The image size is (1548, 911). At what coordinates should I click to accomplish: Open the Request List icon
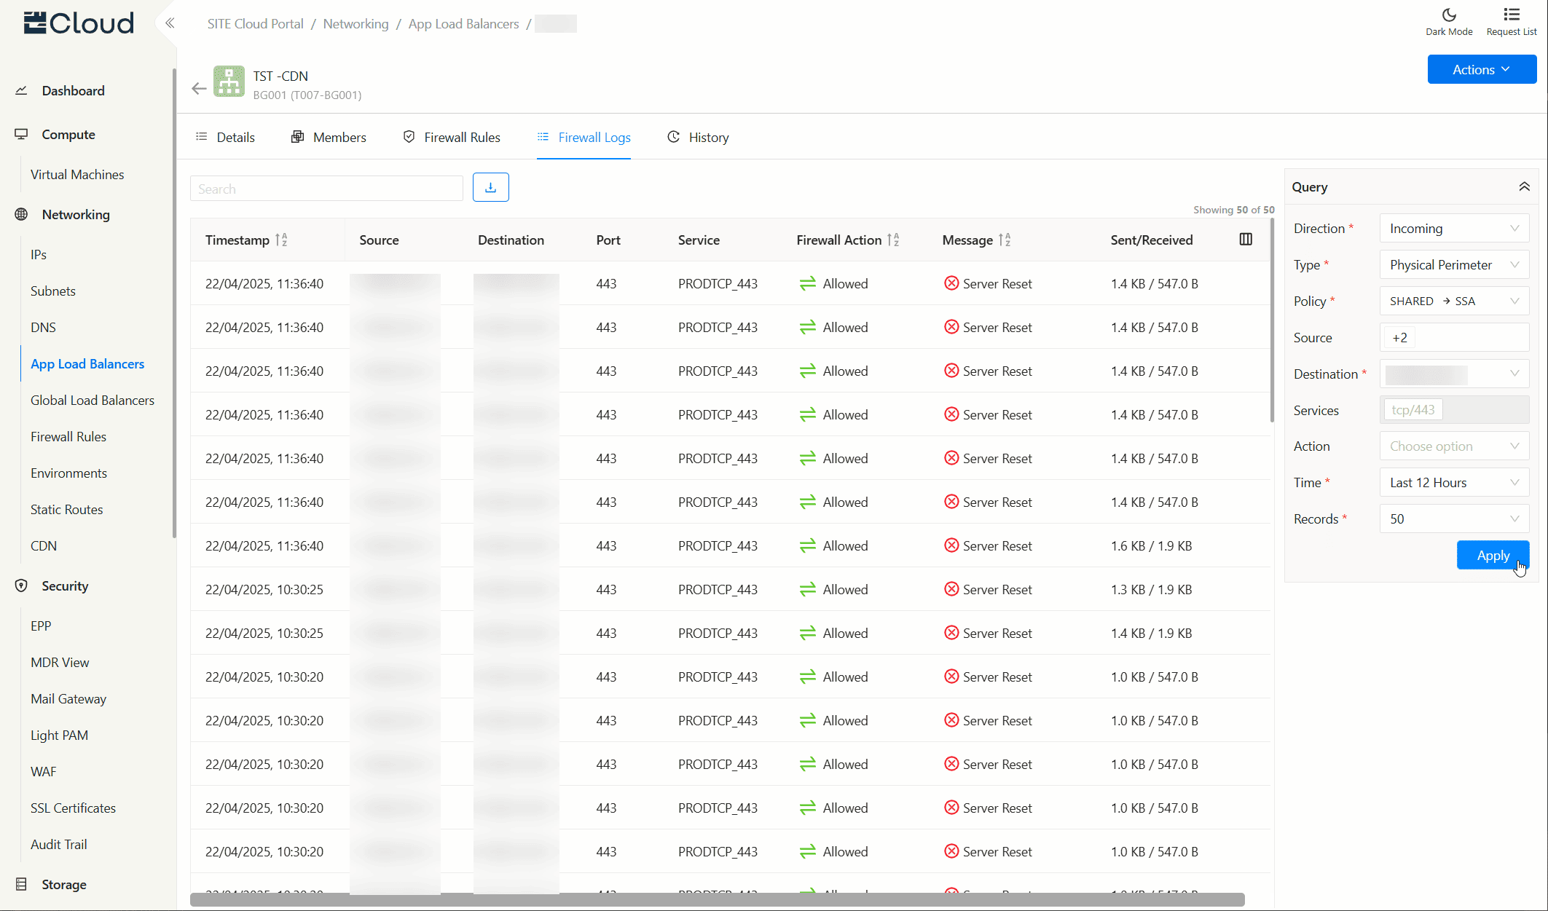pyautogui.click(x=1511, y=21)
